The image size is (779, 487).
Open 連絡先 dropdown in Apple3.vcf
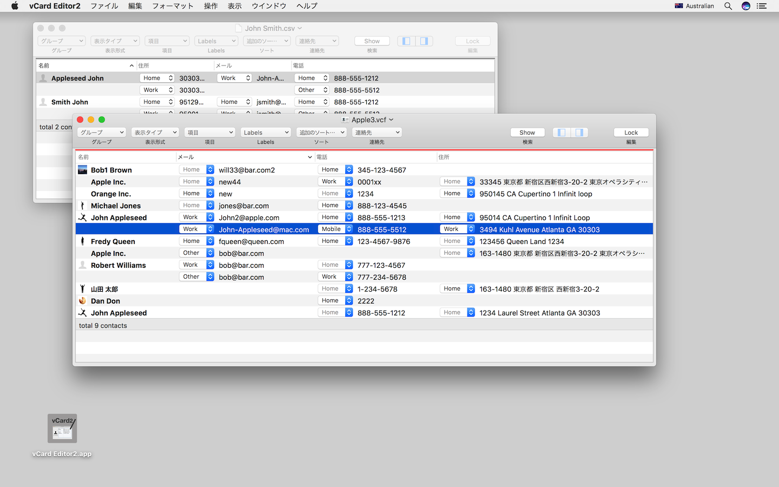(x=377, y=133)
